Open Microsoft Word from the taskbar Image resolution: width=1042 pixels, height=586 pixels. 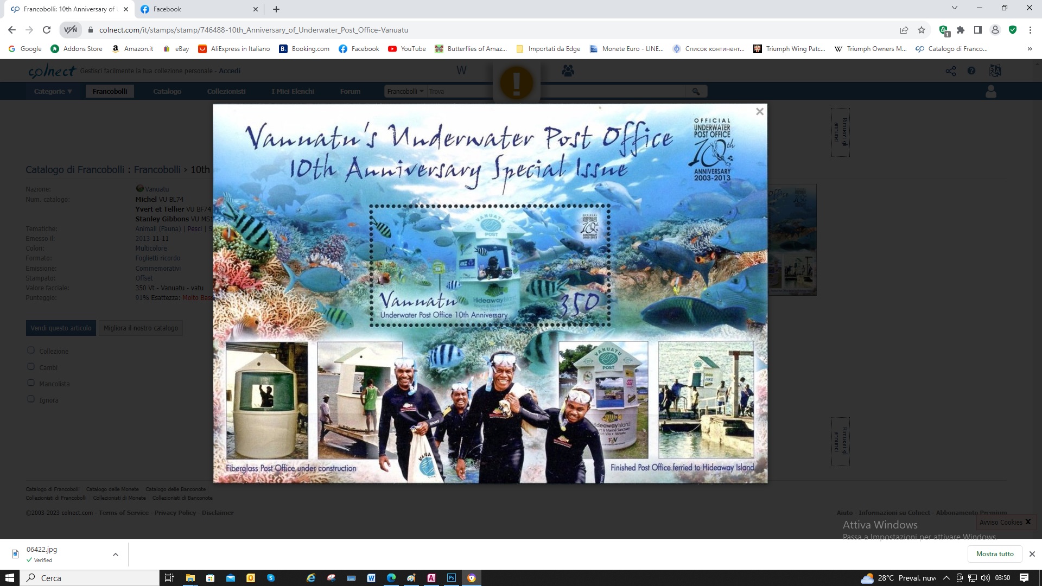(371, 578)
